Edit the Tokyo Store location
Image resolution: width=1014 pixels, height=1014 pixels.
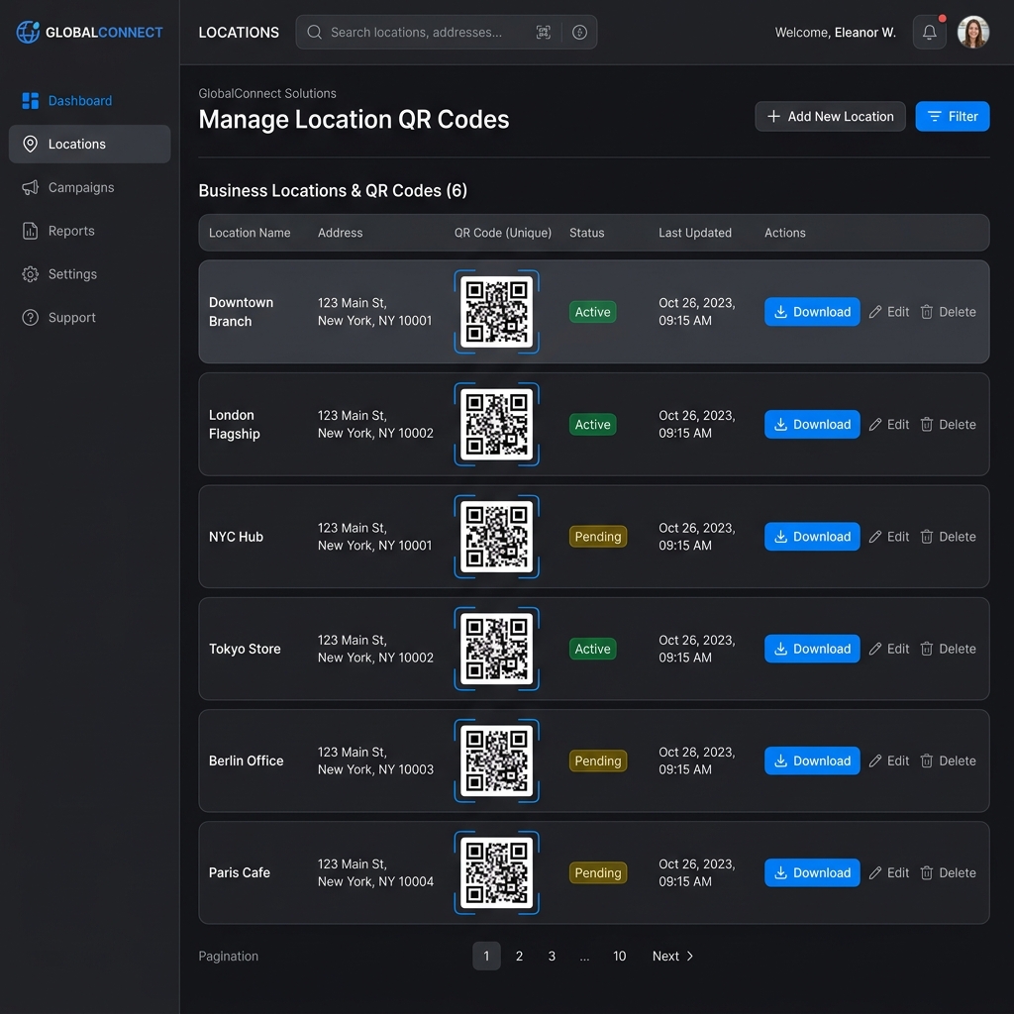889,649
